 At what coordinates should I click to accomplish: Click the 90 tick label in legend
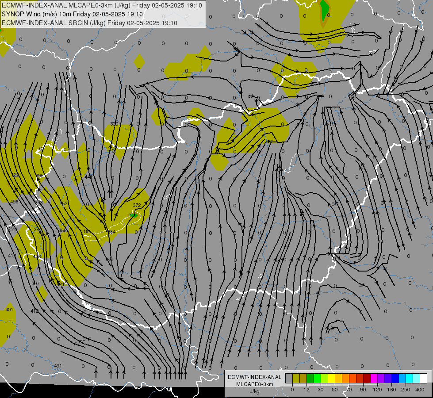click(x=363, y=390)
